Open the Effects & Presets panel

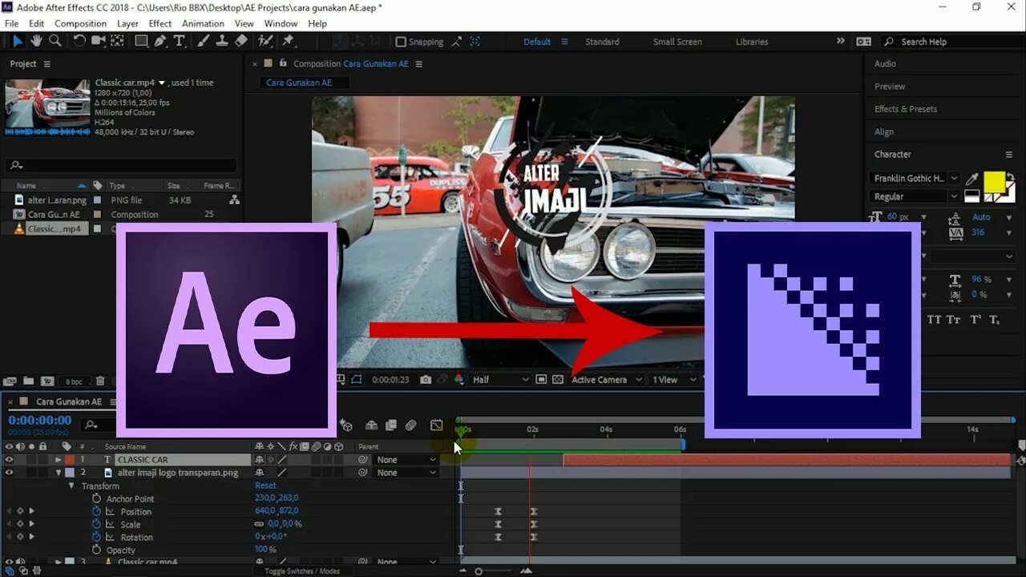point(906,109)
